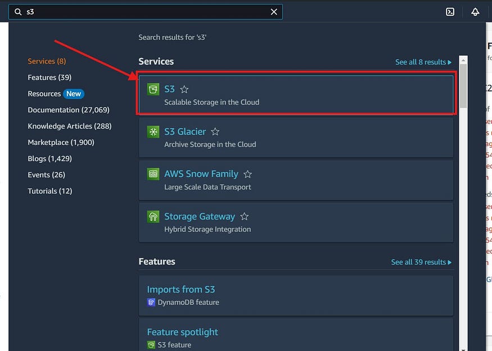The width and height of the screenshot is (492, 351).
Task: See all 39 features results
Action: [421, 262]
